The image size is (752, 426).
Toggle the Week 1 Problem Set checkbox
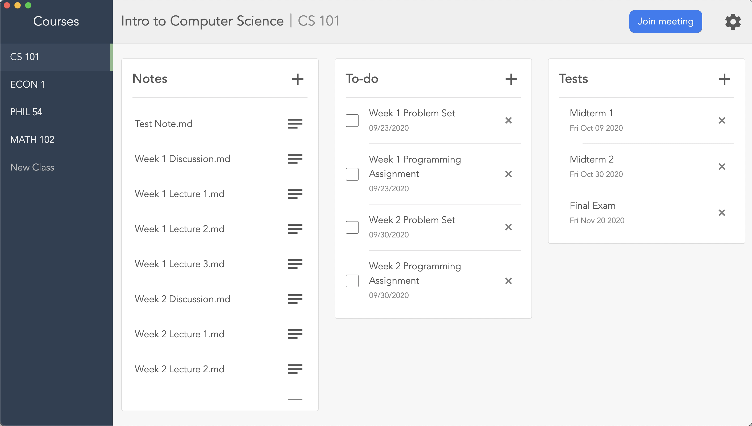pyautogui.click(x=352, y=120)
